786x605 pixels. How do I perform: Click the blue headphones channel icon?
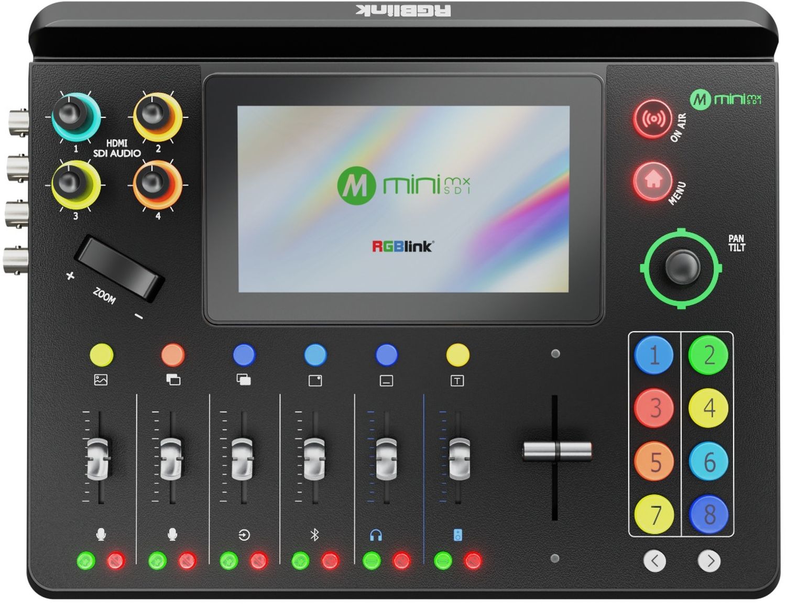coord(376,535)
